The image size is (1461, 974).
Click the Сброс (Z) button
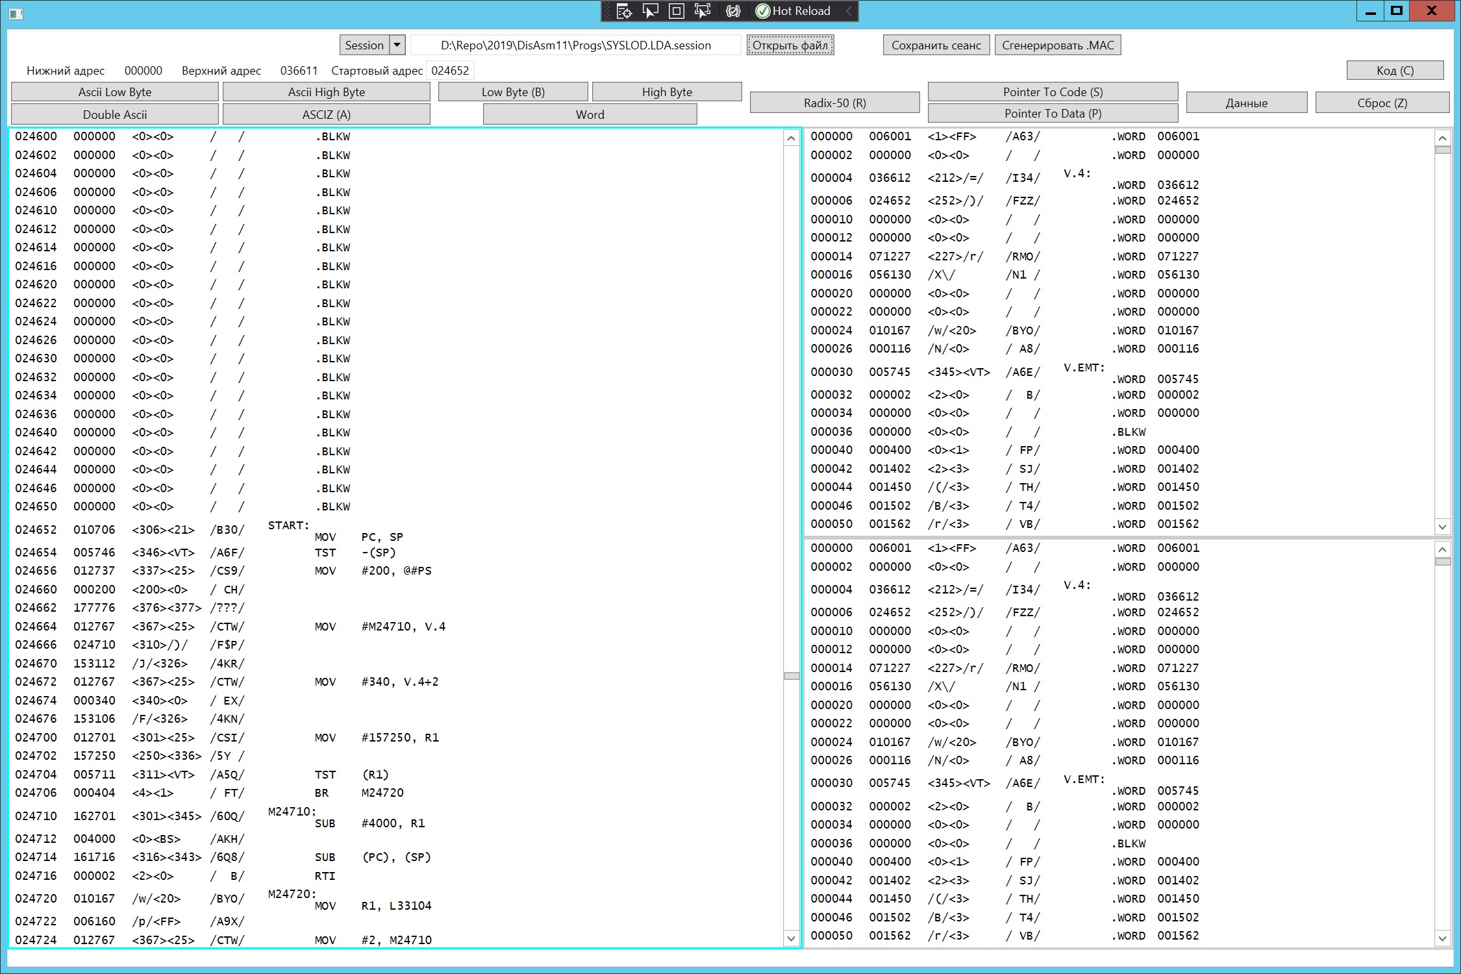pyautogui.click(x=1382, y=103)
